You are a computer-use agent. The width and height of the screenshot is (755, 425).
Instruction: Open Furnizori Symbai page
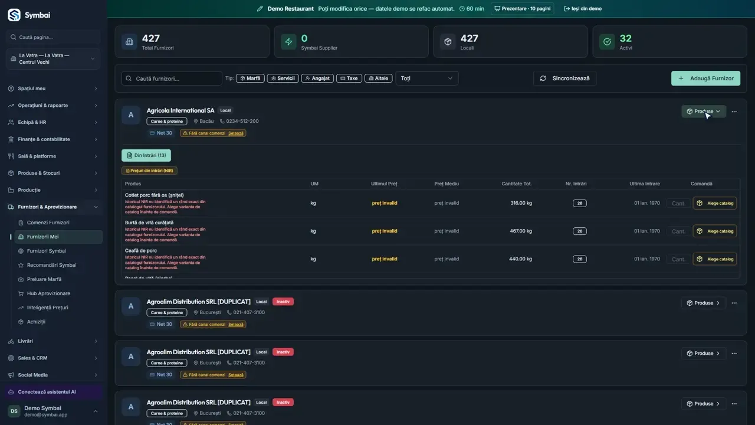point(58,251)
